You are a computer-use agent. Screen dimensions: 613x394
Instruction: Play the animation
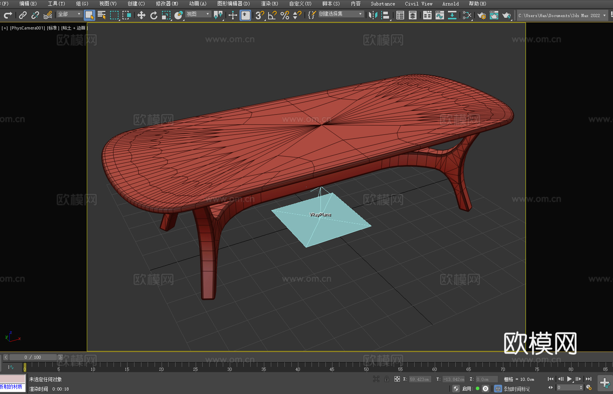pos(570,379)
